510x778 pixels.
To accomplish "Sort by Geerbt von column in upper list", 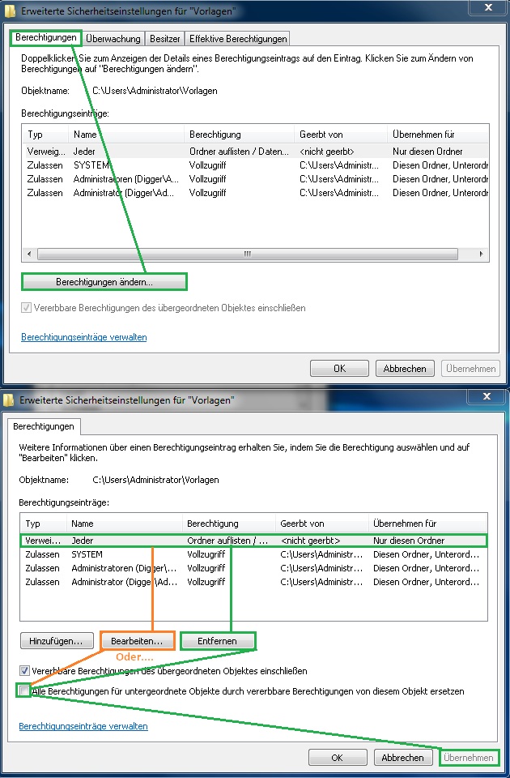I will point(341,135).
